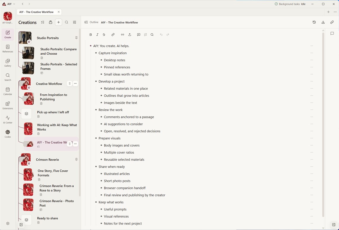Search within the Creations list
339x230 pixels.
[x=67, y=22]
